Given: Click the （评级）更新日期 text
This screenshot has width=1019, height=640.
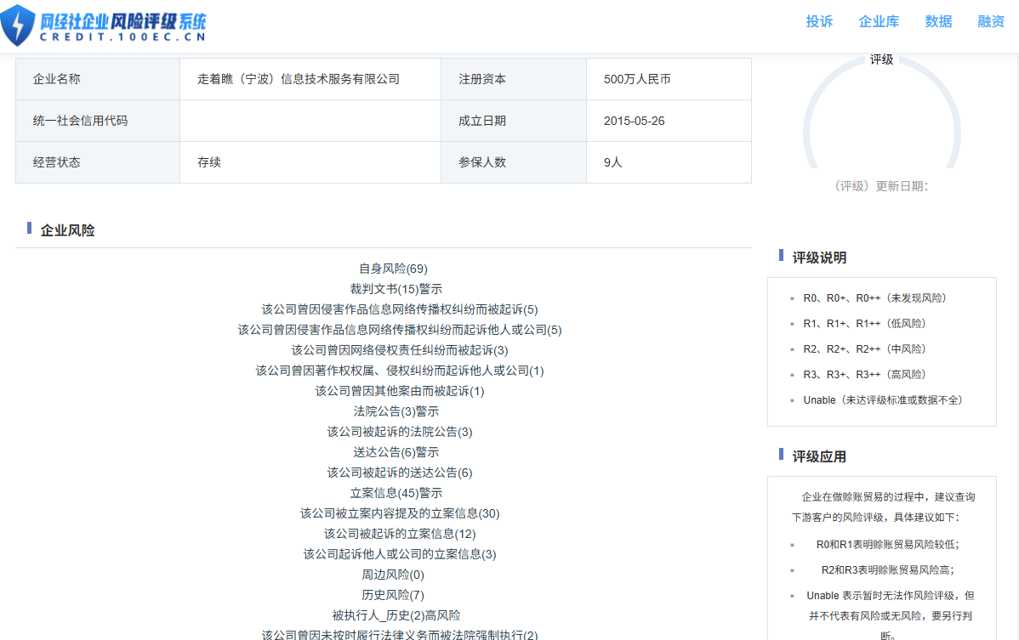Looking at the screenshot, I should coord(881,186).
